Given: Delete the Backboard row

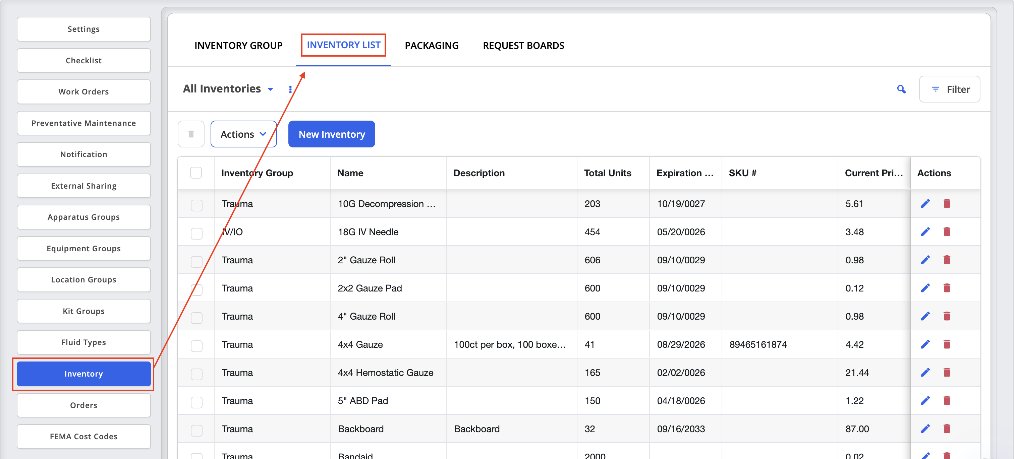Looking at the screenshot, I should click(x=947, y=428).
